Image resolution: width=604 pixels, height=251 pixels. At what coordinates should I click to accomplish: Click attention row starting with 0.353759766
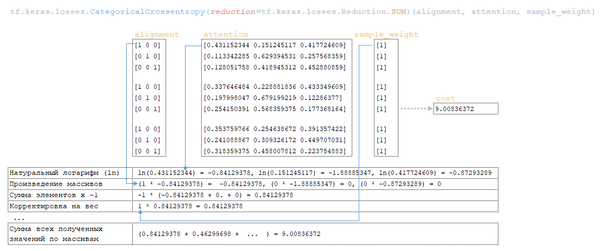pyautogui.click(x=274, y=129)
